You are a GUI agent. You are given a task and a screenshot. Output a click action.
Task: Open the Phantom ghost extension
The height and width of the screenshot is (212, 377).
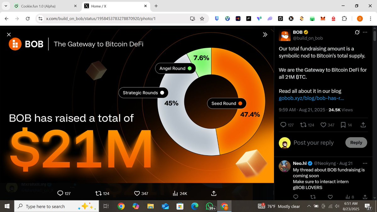pyautogui.click(x=270, y=19)
